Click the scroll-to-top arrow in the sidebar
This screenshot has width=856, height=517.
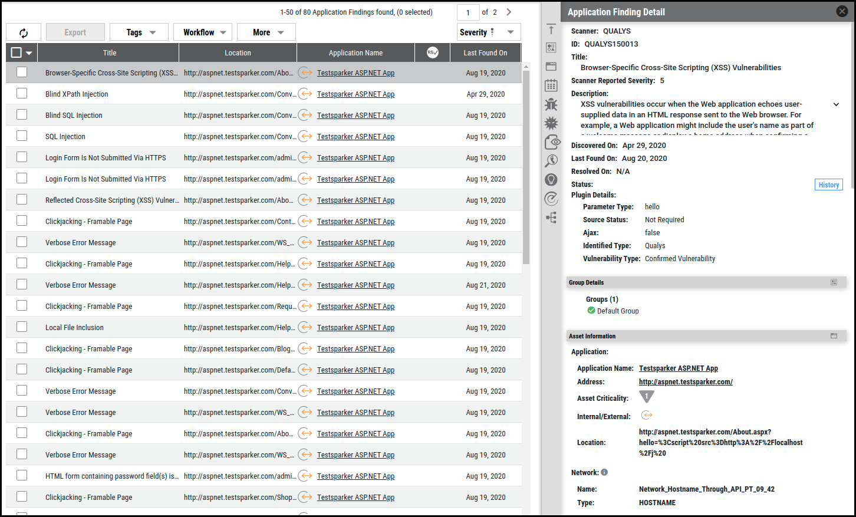click(551, 29)
